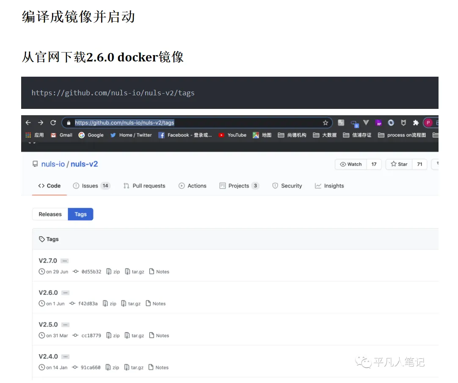Go back with the browser back arrow
Viewport: 458px width, 383px height.
[28, 123]
